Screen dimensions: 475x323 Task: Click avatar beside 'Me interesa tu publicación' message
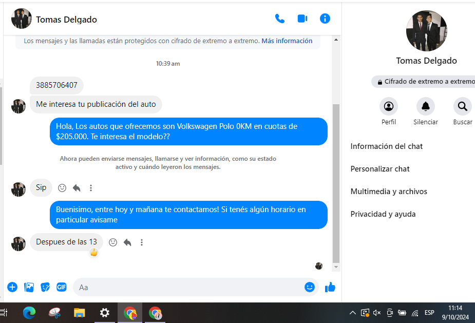[x=18, y=106]
